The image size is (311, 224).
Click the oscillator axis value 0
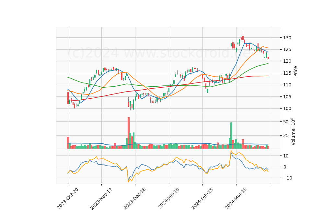285,167
